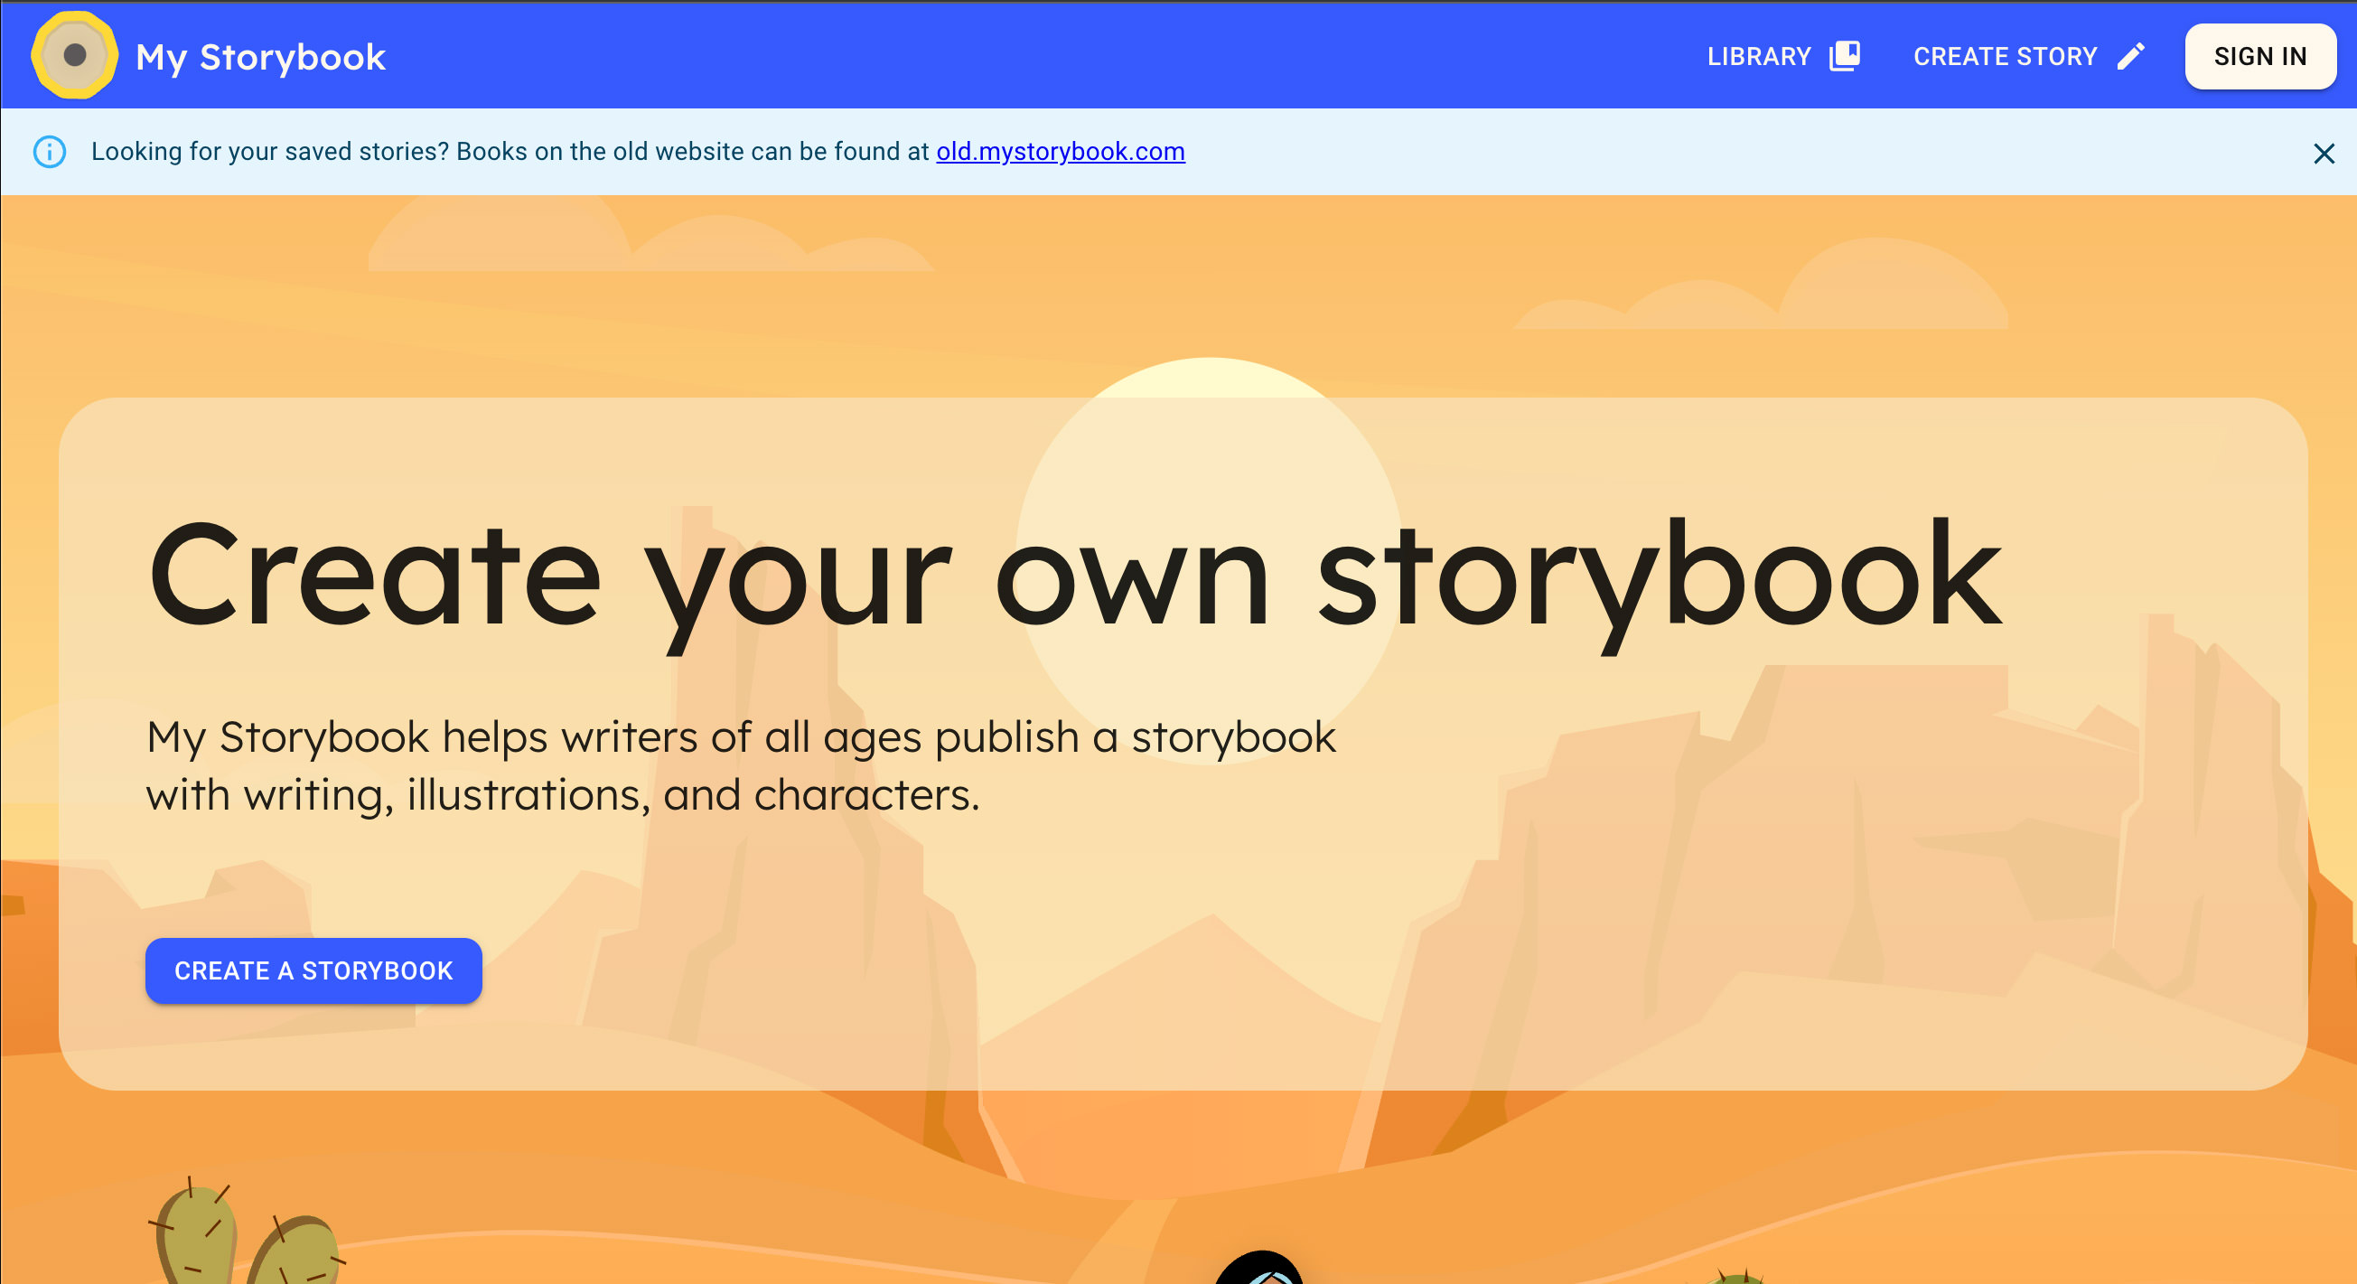Viewport: 2357px width, 1284px height.
Task: Click the Sign In button
Action: 2260,56
